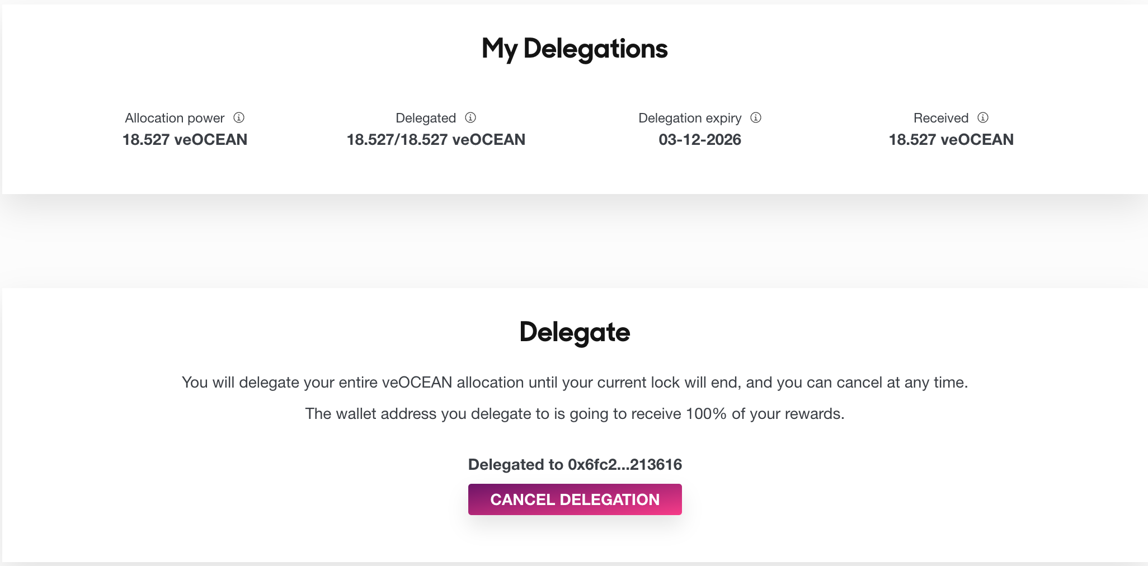Screen dimensions: 1148x566
Task: Select the Delegated label text
Action: [x=426, y=118]
